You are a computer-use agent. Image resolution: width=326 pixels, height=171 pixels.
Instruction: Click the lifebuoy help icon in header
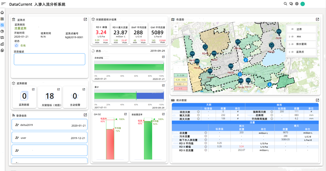coord(297,4)
